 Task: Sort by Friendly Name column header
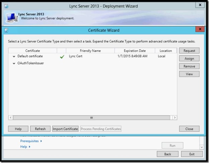coord(90,51)
